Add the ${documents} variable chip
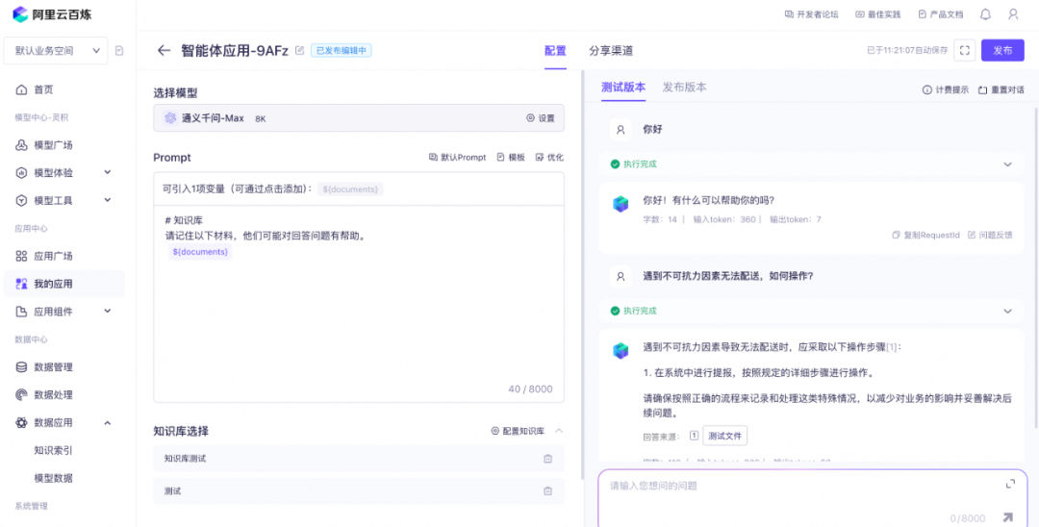This screenshot has width=1039, height=527. point(350,189)
